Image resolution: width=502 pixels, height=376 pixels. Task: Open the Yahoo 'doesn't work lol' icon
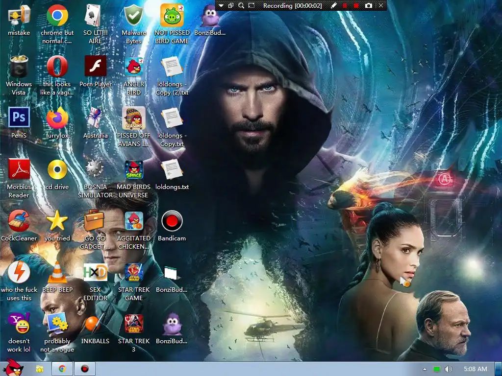19,323
